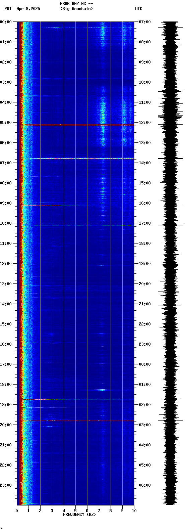Viewport: 185px width, 532px height.
Task: Click the PDT timezone label
Action: (8, 9)
